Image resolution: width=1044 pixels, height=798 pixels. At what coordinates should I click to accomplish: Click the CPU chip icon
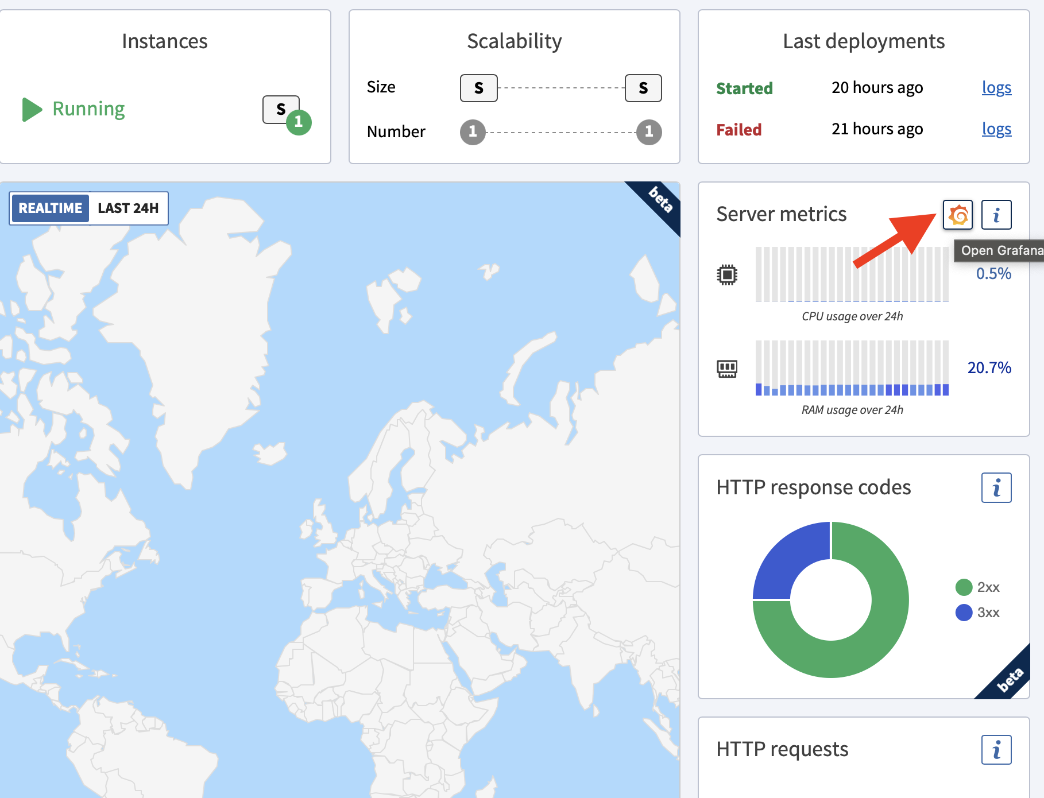(727, 274)
